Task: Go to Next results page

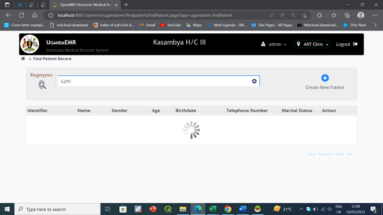Action: point(340,154)
